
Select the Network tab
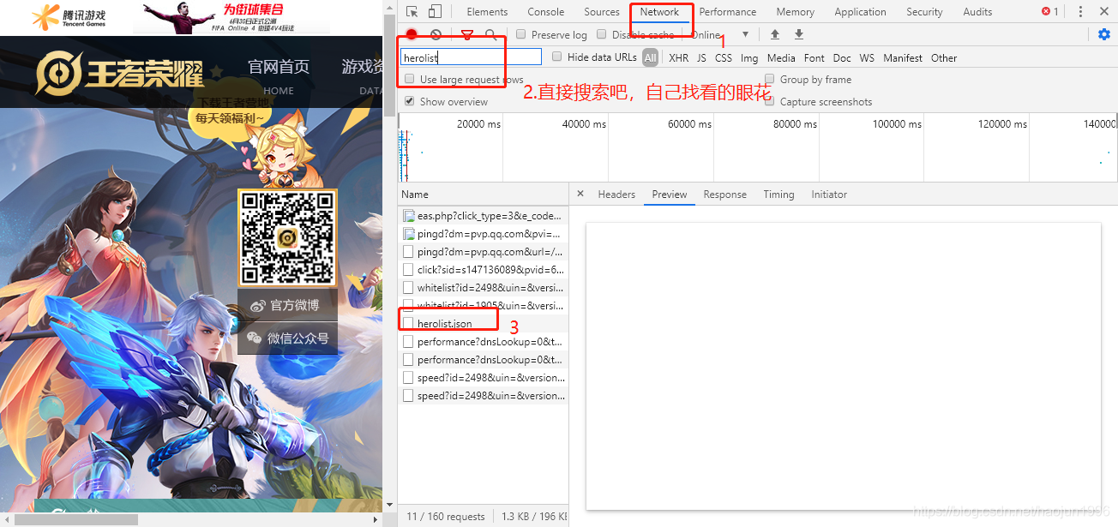pos(659,12)
